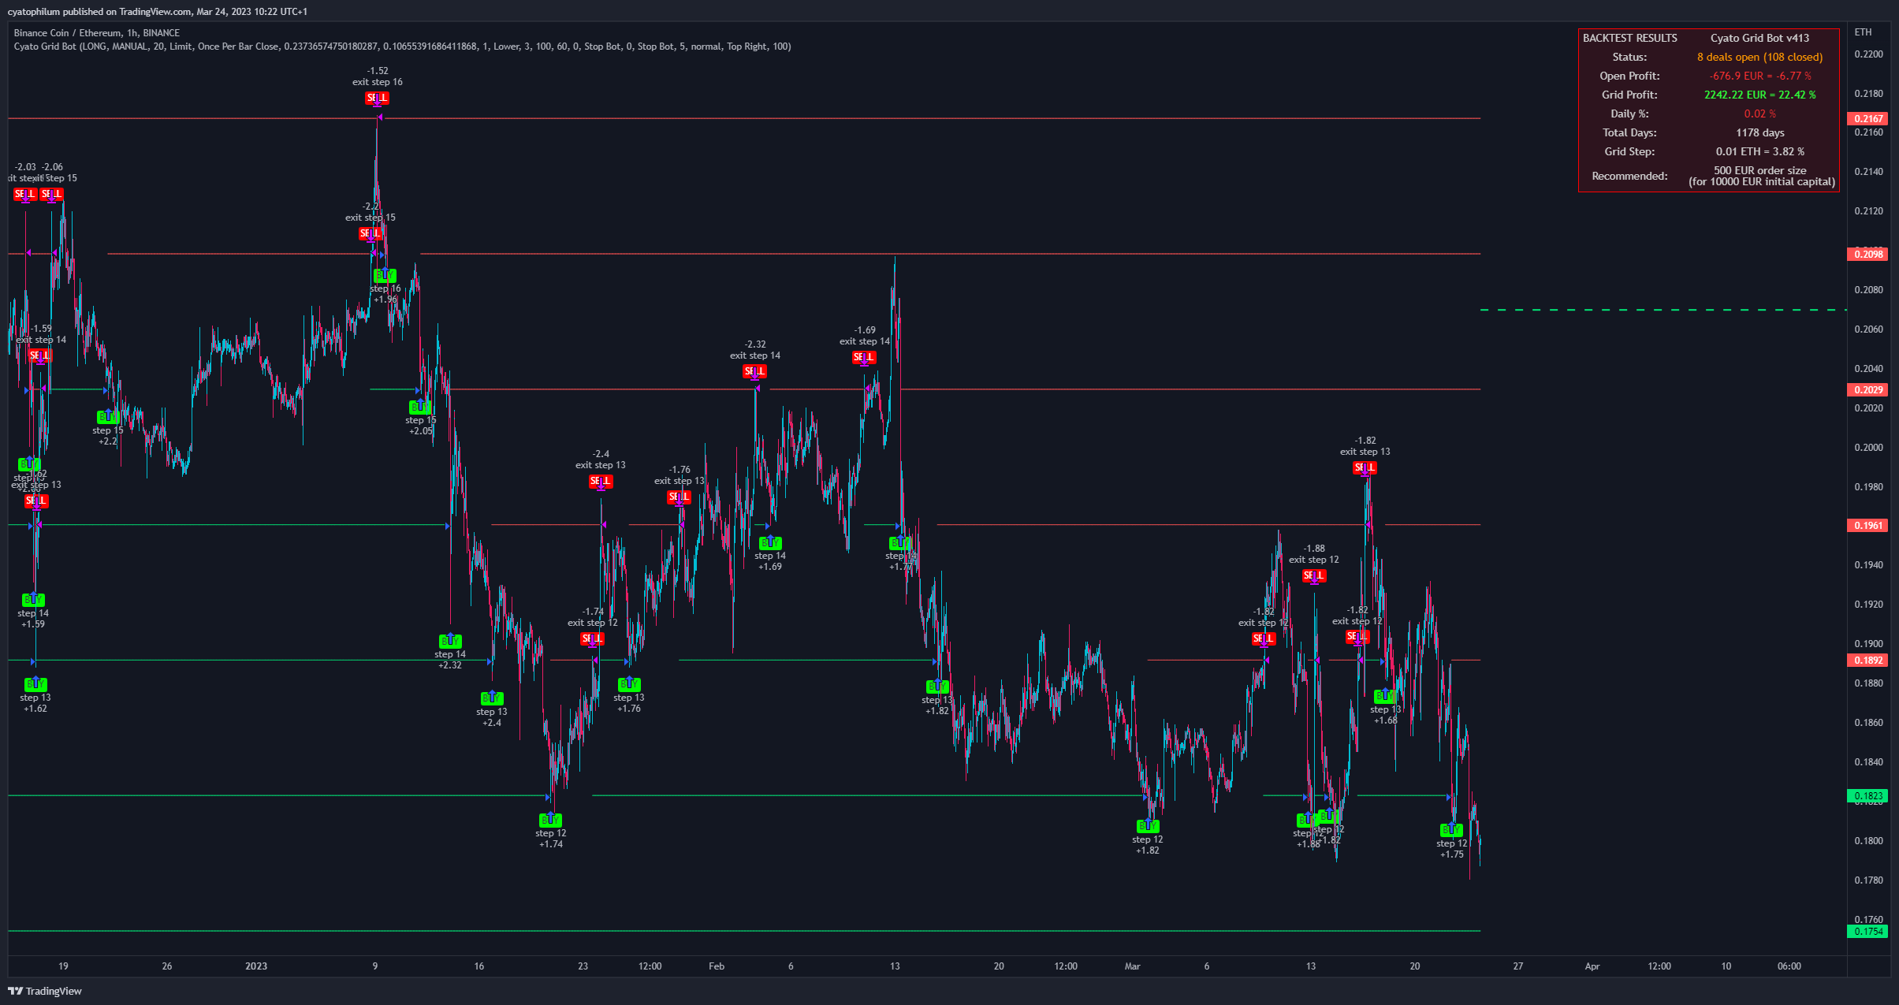The image size is (1899, 1005).
Task: Select the SELL marker with -1.82 exit step 13
Action: click(1365, 467)
